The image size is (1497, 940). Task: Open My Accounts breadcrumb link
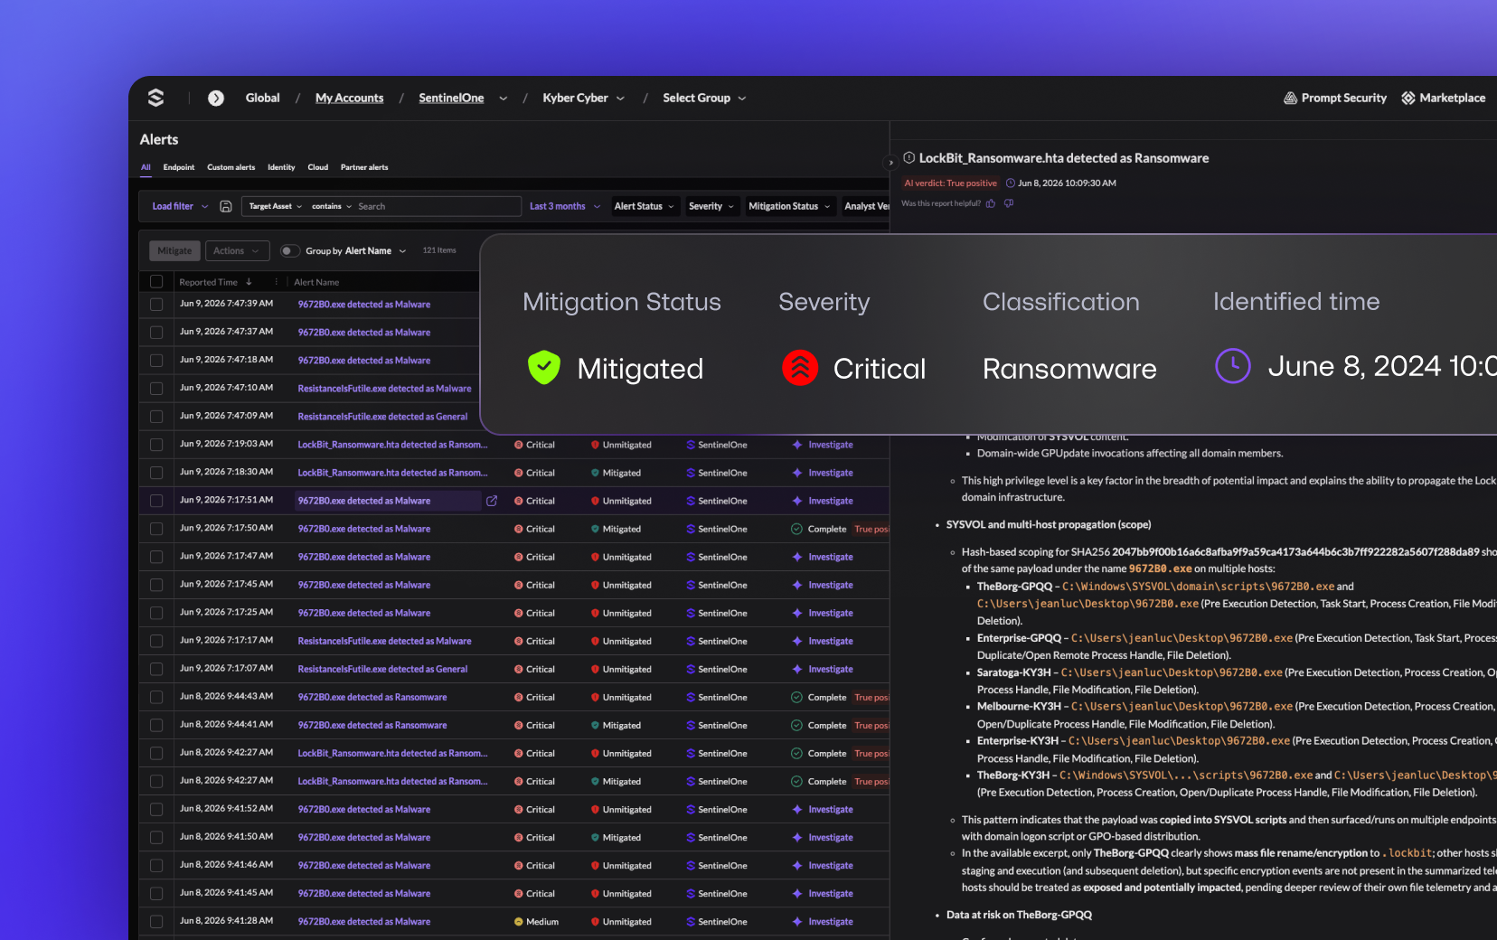click(x=349, y=98)
